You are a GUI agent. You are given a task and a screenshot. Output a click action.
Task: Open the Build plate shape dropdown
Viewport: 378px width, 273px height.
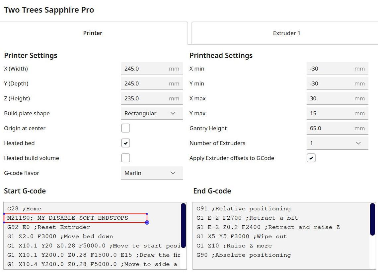coord(152,113)
